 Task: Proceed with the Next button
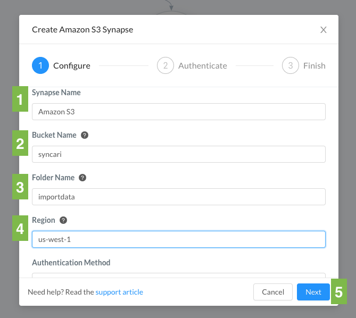(x=313, y=292)
